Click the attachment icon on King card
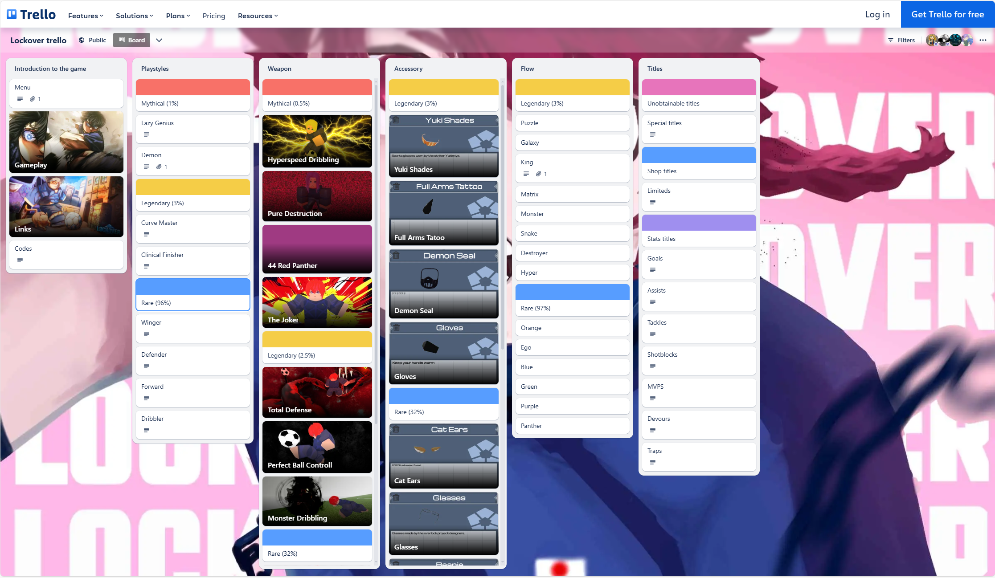 538,174
